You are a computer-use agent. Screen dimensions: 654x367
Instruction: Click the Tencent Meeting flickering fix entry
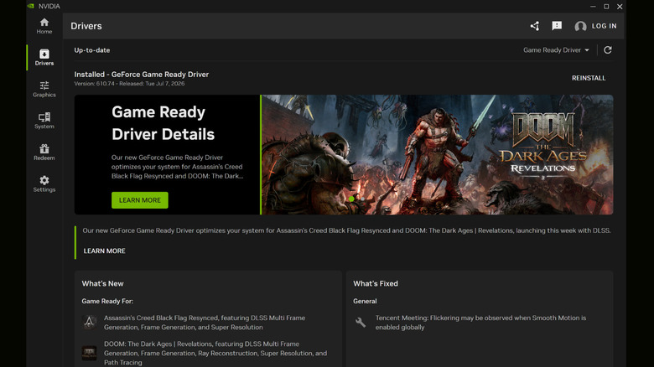point(480,323)
